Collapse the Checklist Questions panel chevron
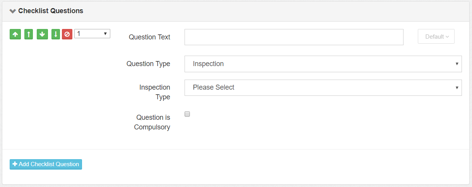This screenshot has height=187, width=472. (x=13, y=11)
